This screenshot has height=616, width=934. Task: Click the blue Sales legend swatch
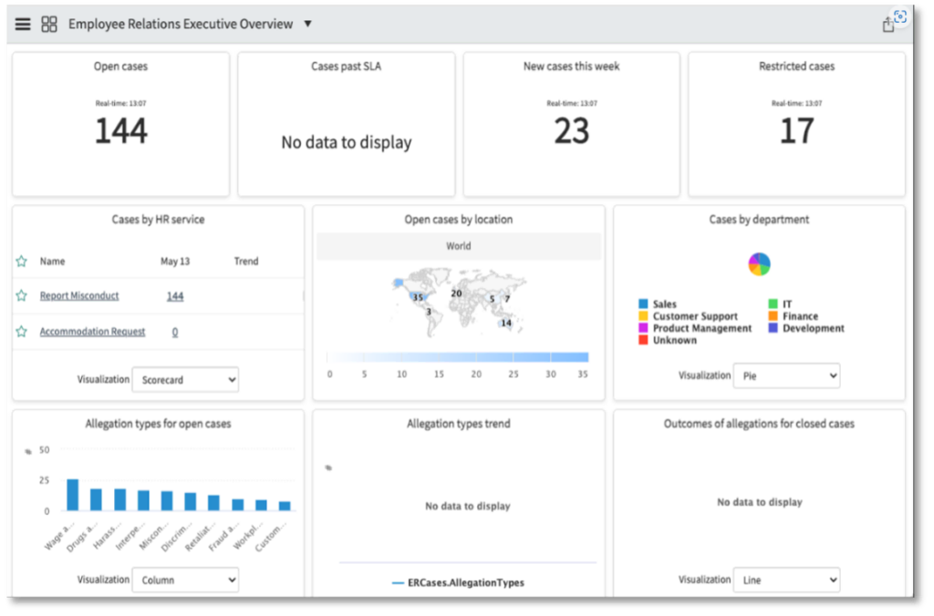(x=643, y=304)
